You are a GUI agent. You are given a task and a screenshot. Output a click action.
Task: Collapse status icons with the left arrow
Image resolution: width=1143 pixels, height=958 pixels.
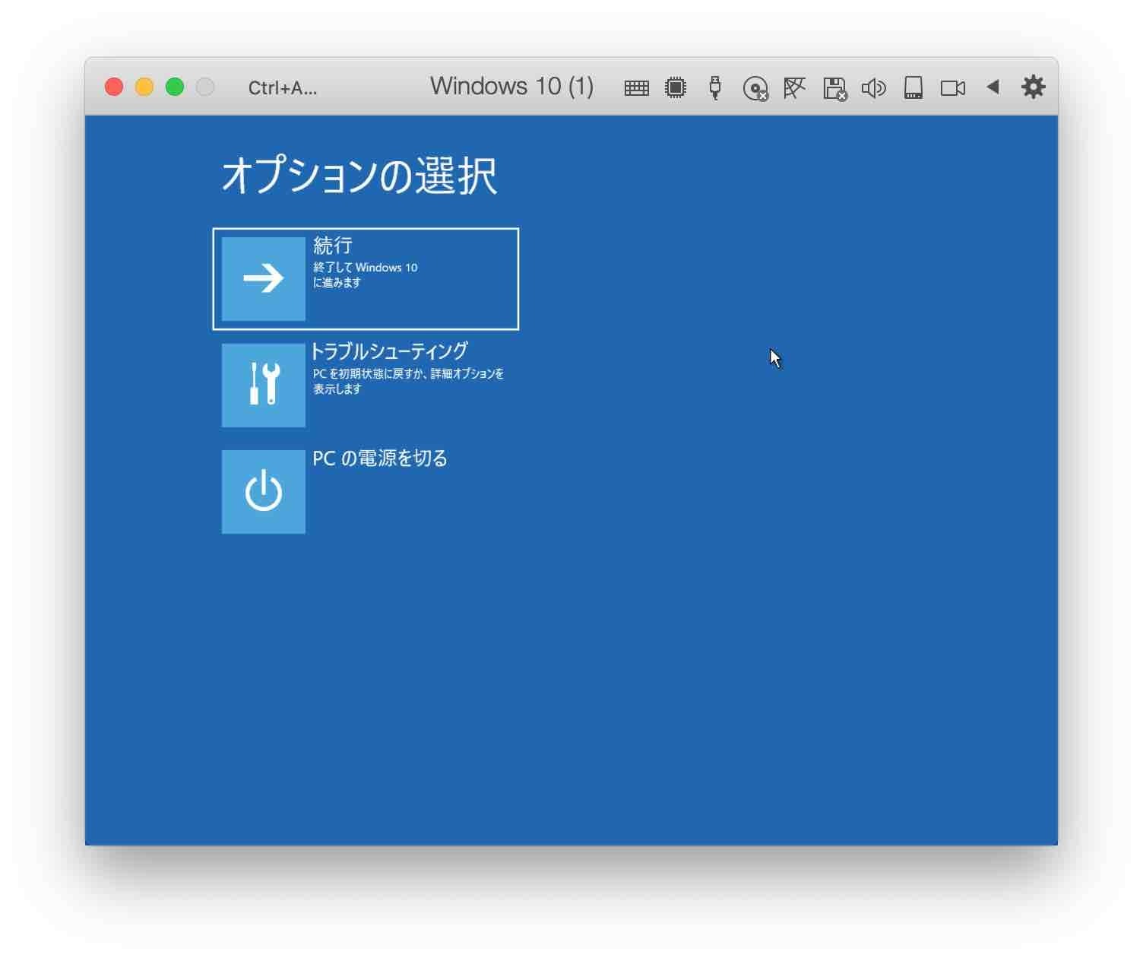(x=993, y=87)
